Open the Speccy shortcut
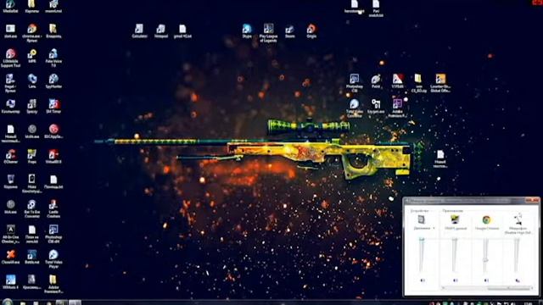Image resolution: width=543 pixels, height=305 pixels. coord(32,105)
